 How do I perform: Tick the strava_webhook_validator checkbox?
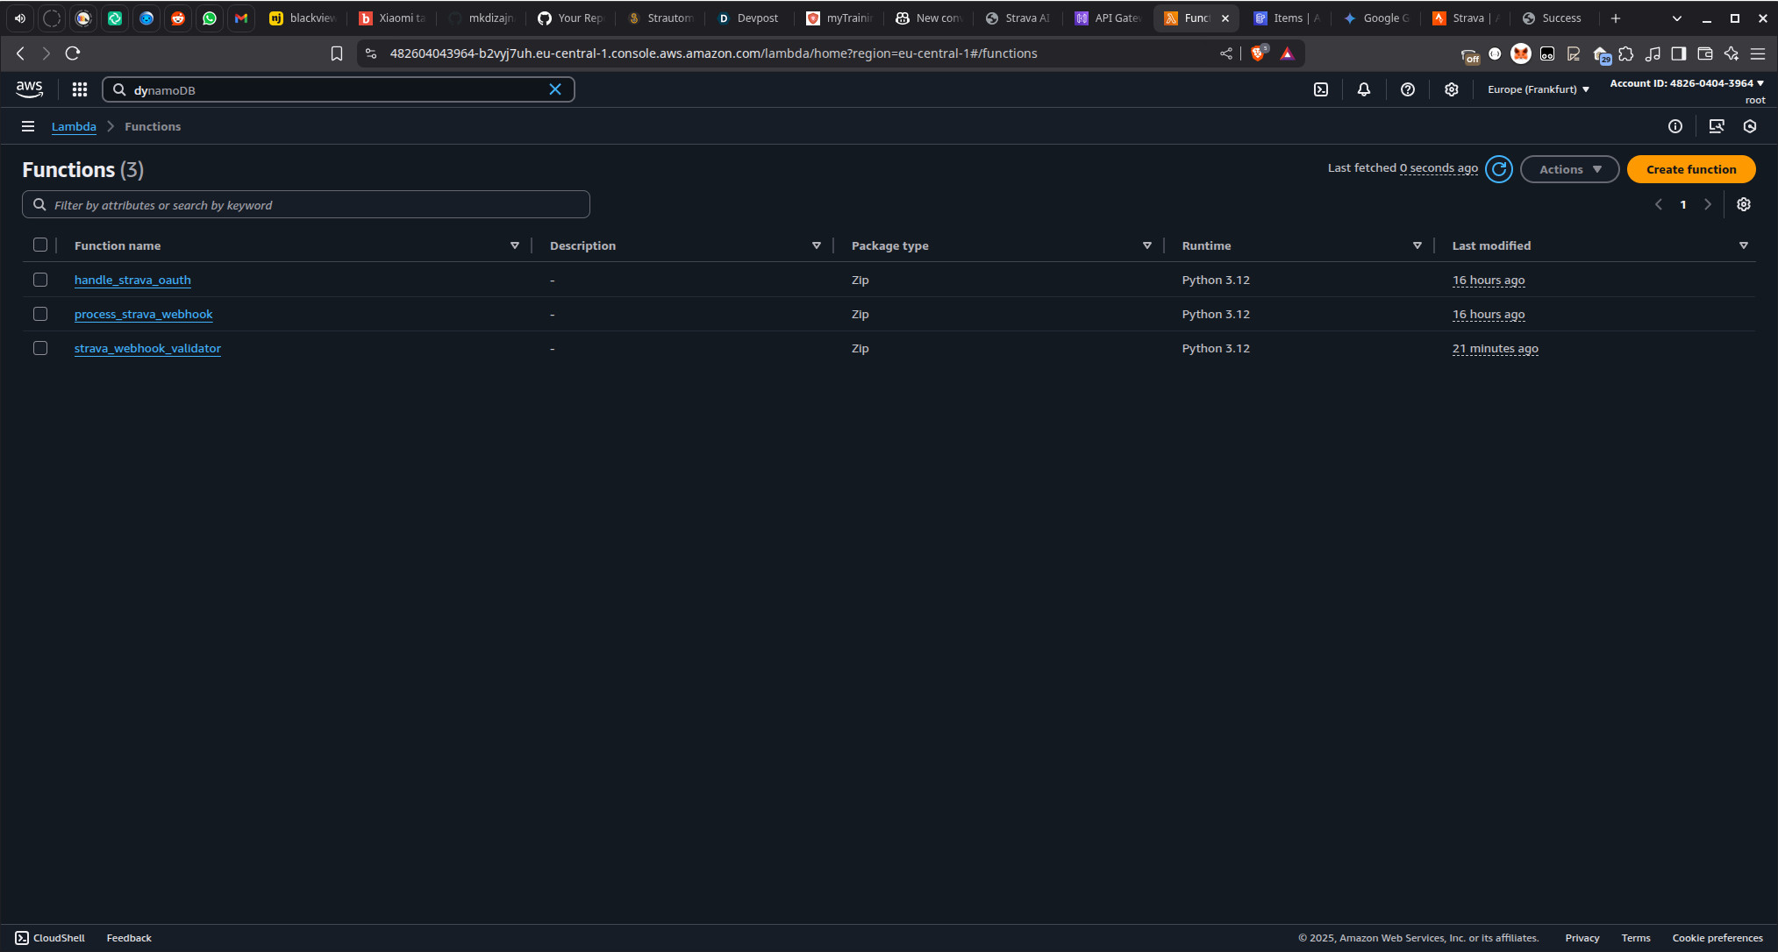pyautogui.click(x=40, y=348)
